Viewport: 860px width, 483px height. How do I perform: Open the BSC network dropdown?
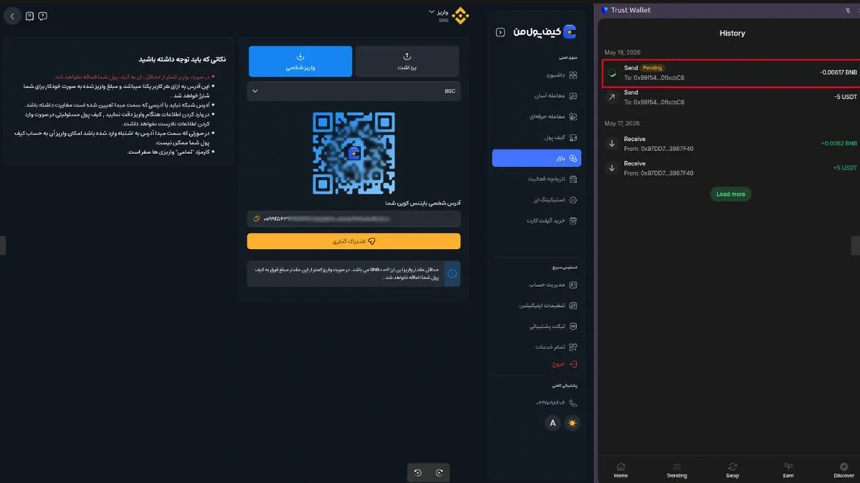[x=354, y=91]
